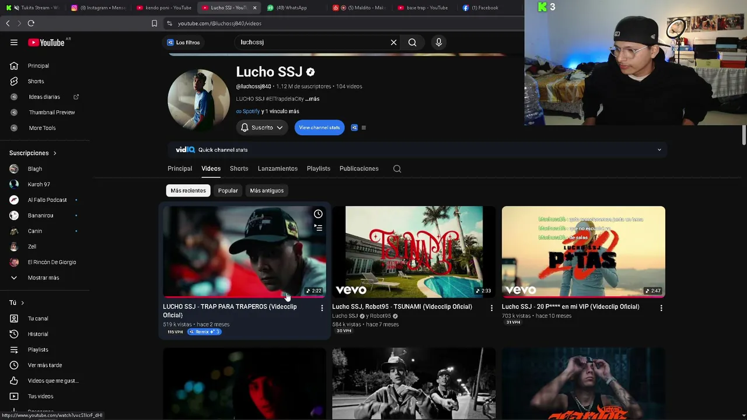Expand the Suscripciones section arrow

[x=55, y=153]
